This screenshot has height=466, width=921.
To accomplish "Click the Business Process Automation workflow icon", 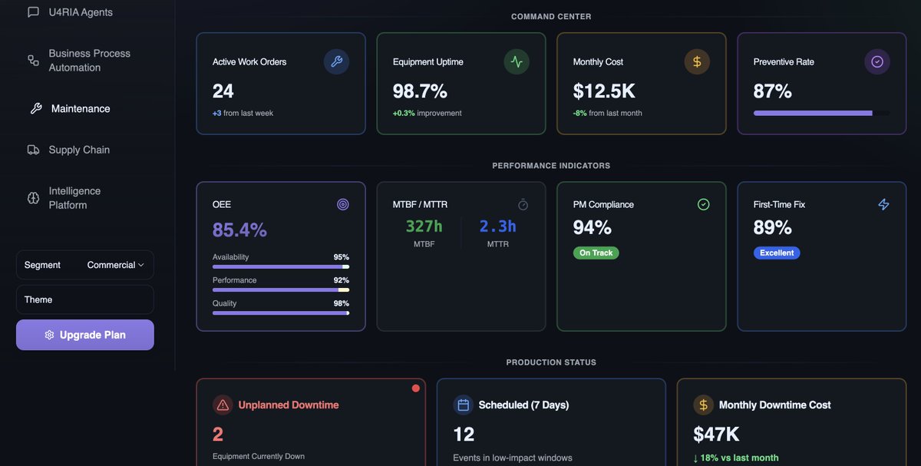I will pos(33,60).
